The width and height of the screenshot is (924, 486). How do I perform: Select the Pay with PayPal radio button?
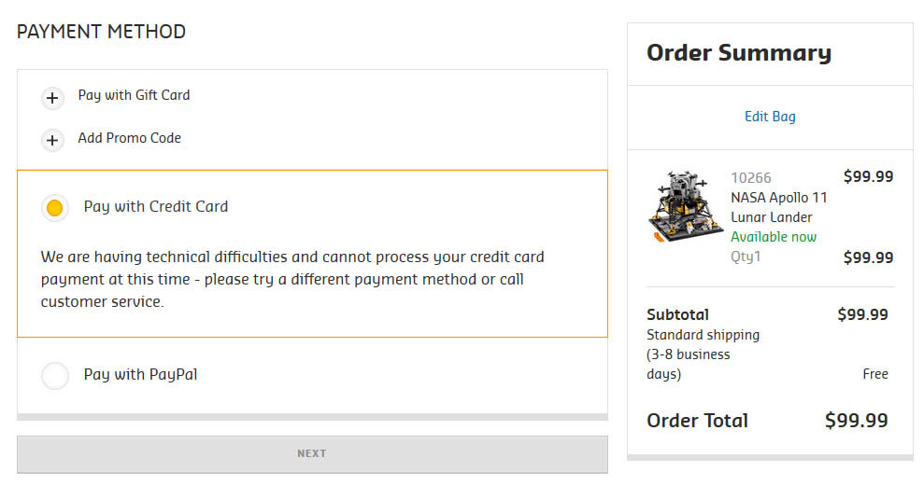tap(55, 375)
